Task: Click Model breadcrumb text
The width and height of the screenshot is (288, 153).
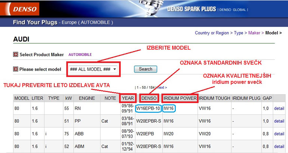Action: [272, 33]
